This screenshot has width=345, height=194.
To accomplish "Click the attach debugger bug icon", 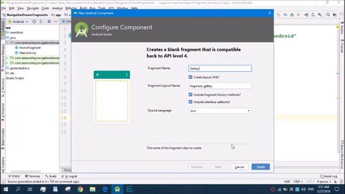I will [292, 15].
